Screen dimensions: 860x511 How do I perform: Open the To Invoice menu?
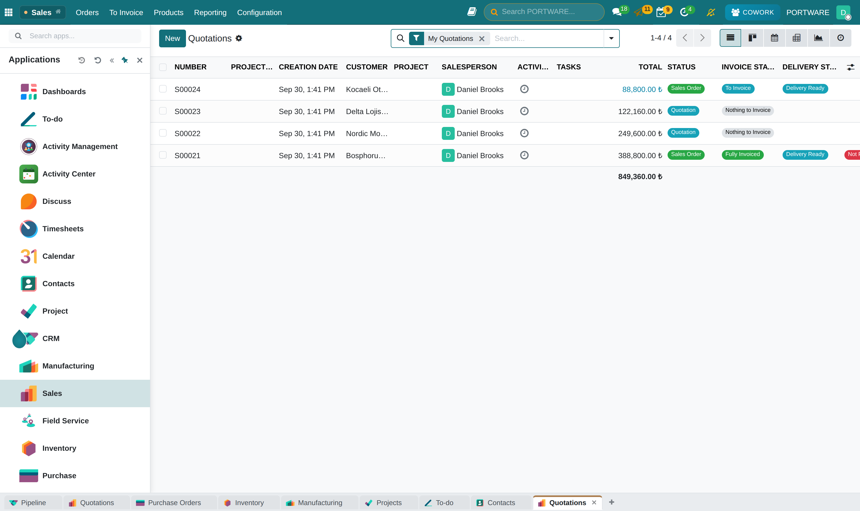pyautogui.click(x=126, y=12)
